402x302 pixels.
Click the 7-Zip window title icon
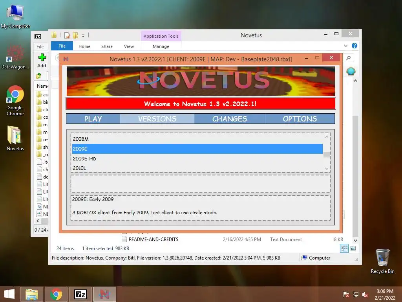[38, 37]
